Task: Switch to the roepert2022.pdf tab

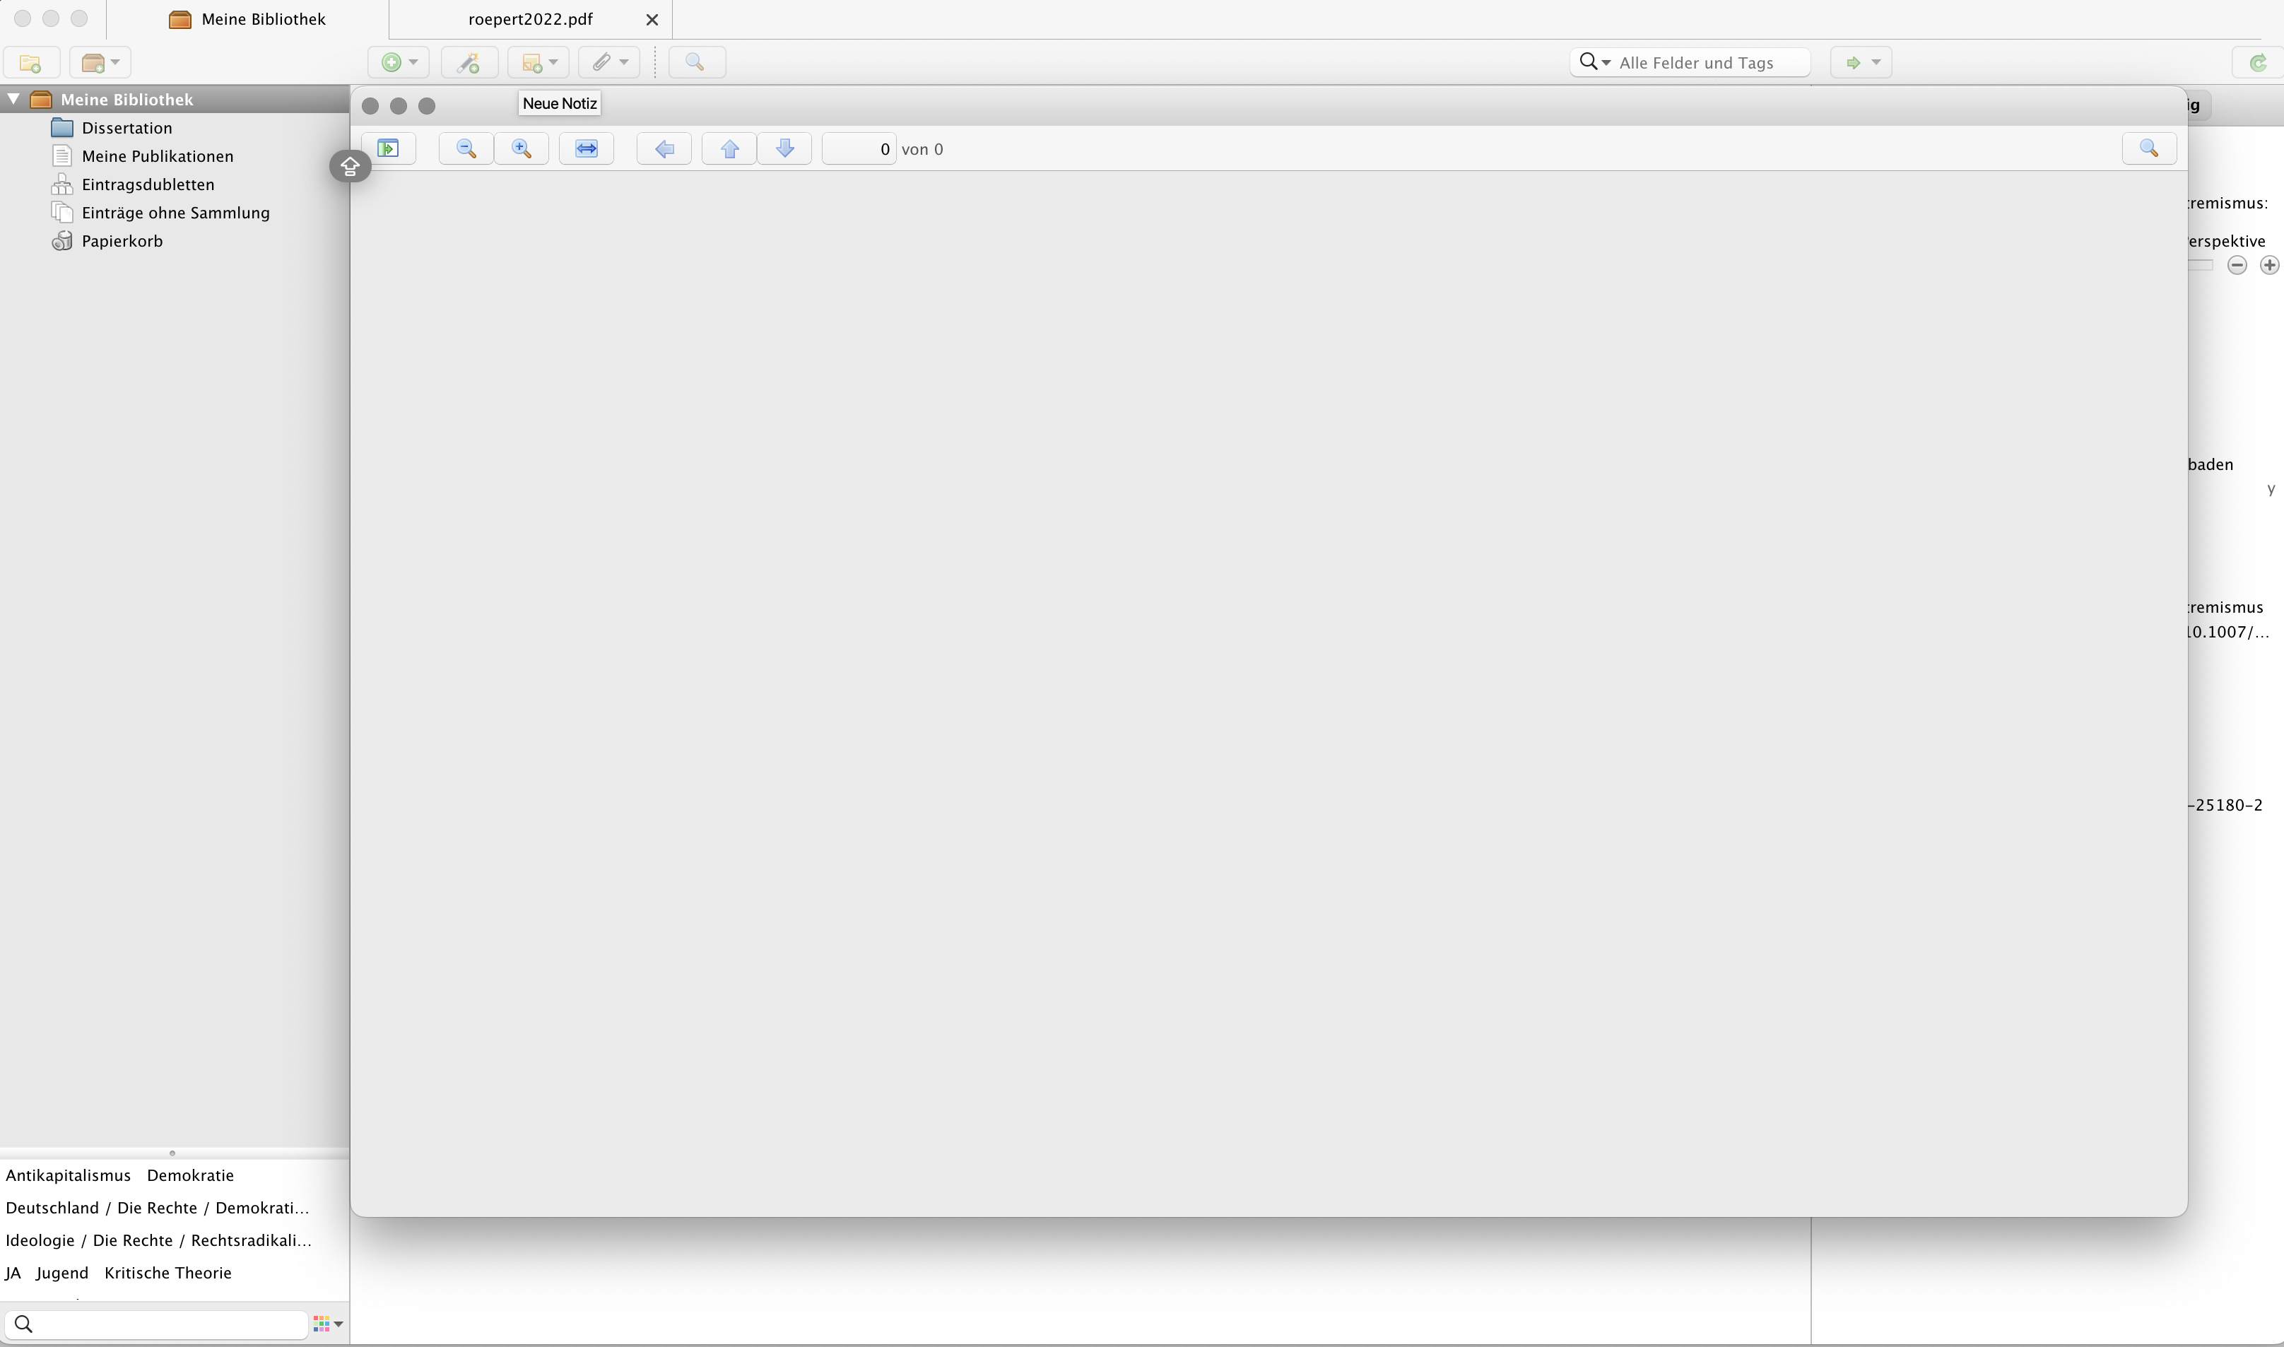Action: (530, 19)
